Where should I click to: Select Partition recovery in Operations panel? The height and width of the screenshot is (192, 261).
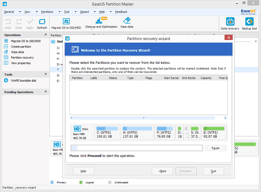(22, 57)
